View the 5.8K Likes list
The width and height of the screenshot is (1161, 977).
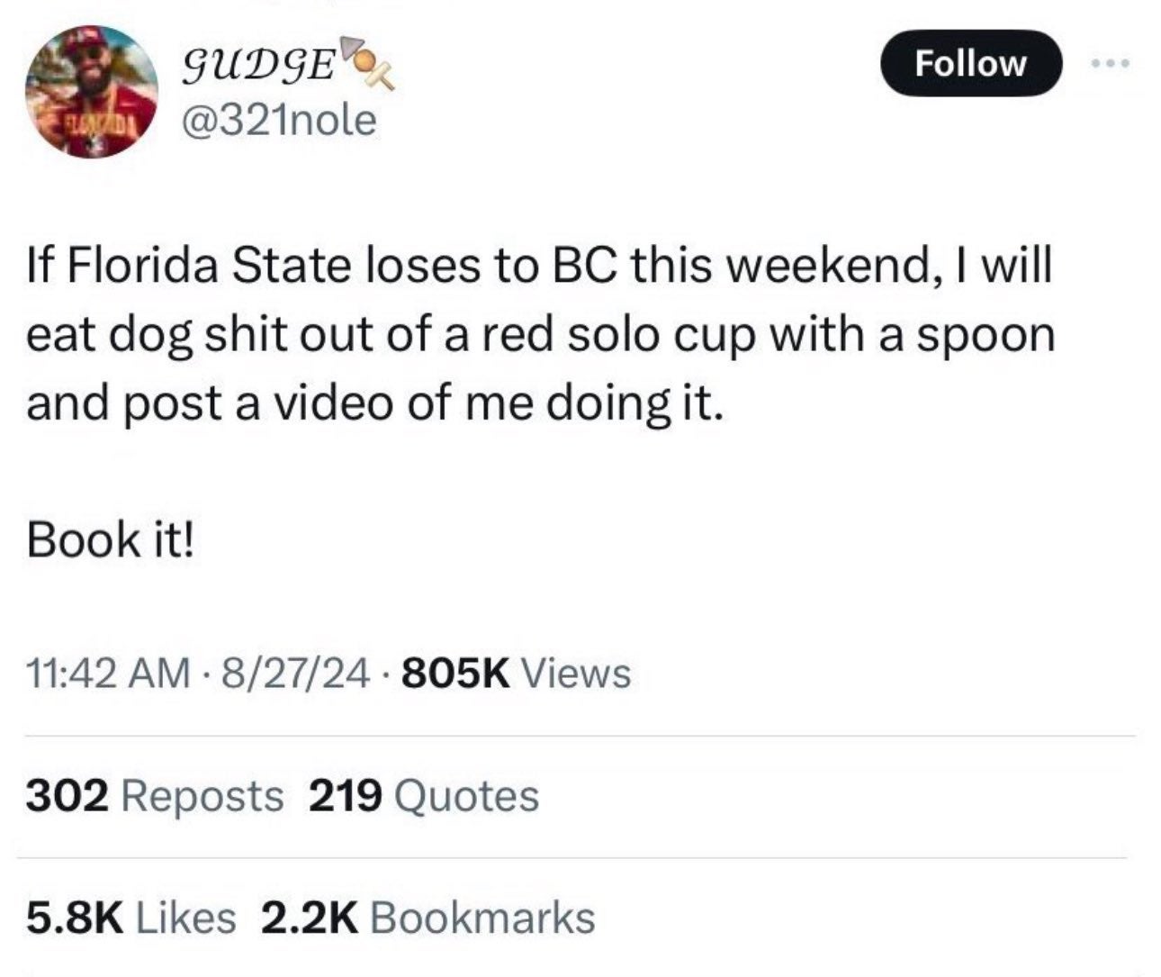[x=131, y=918]
